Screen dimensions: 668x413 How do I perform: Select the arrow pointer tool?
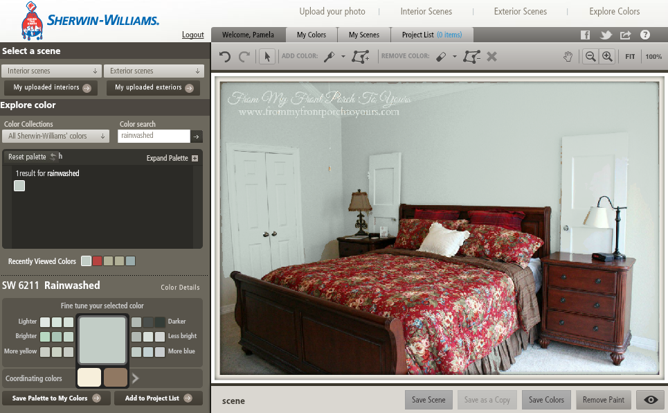[x=267, y=57]
